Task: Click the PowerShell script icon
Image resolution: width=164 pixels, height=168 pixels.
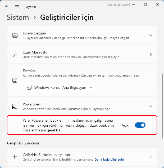Action: (15, 106)
